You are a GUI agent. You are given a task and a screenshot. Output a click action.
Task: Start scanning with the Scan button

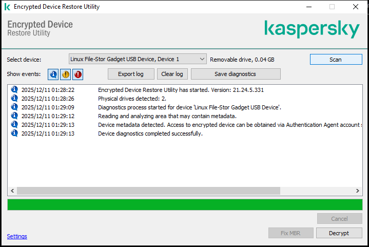[x=336, y=60]
